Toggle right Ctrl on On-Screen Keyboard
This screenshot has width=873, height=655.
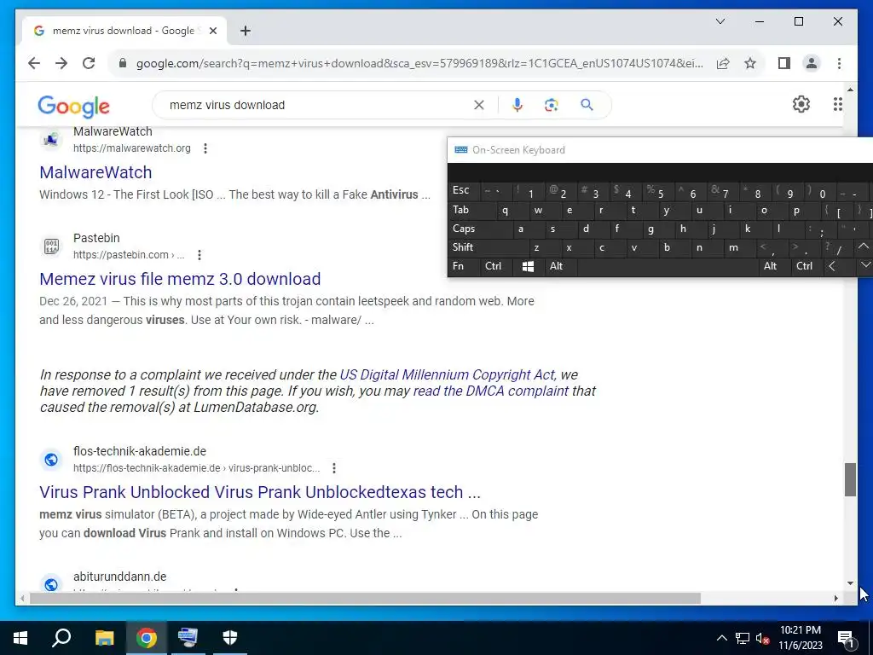coord(807,266)
